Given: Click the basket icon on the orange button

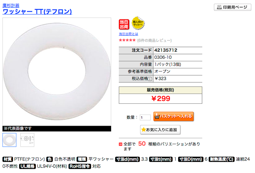Looking at the screenshot, I should coord(157,116).
